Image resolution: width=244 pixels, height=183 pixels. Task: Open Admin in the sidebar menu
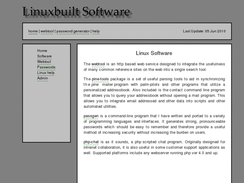point(43,78)
